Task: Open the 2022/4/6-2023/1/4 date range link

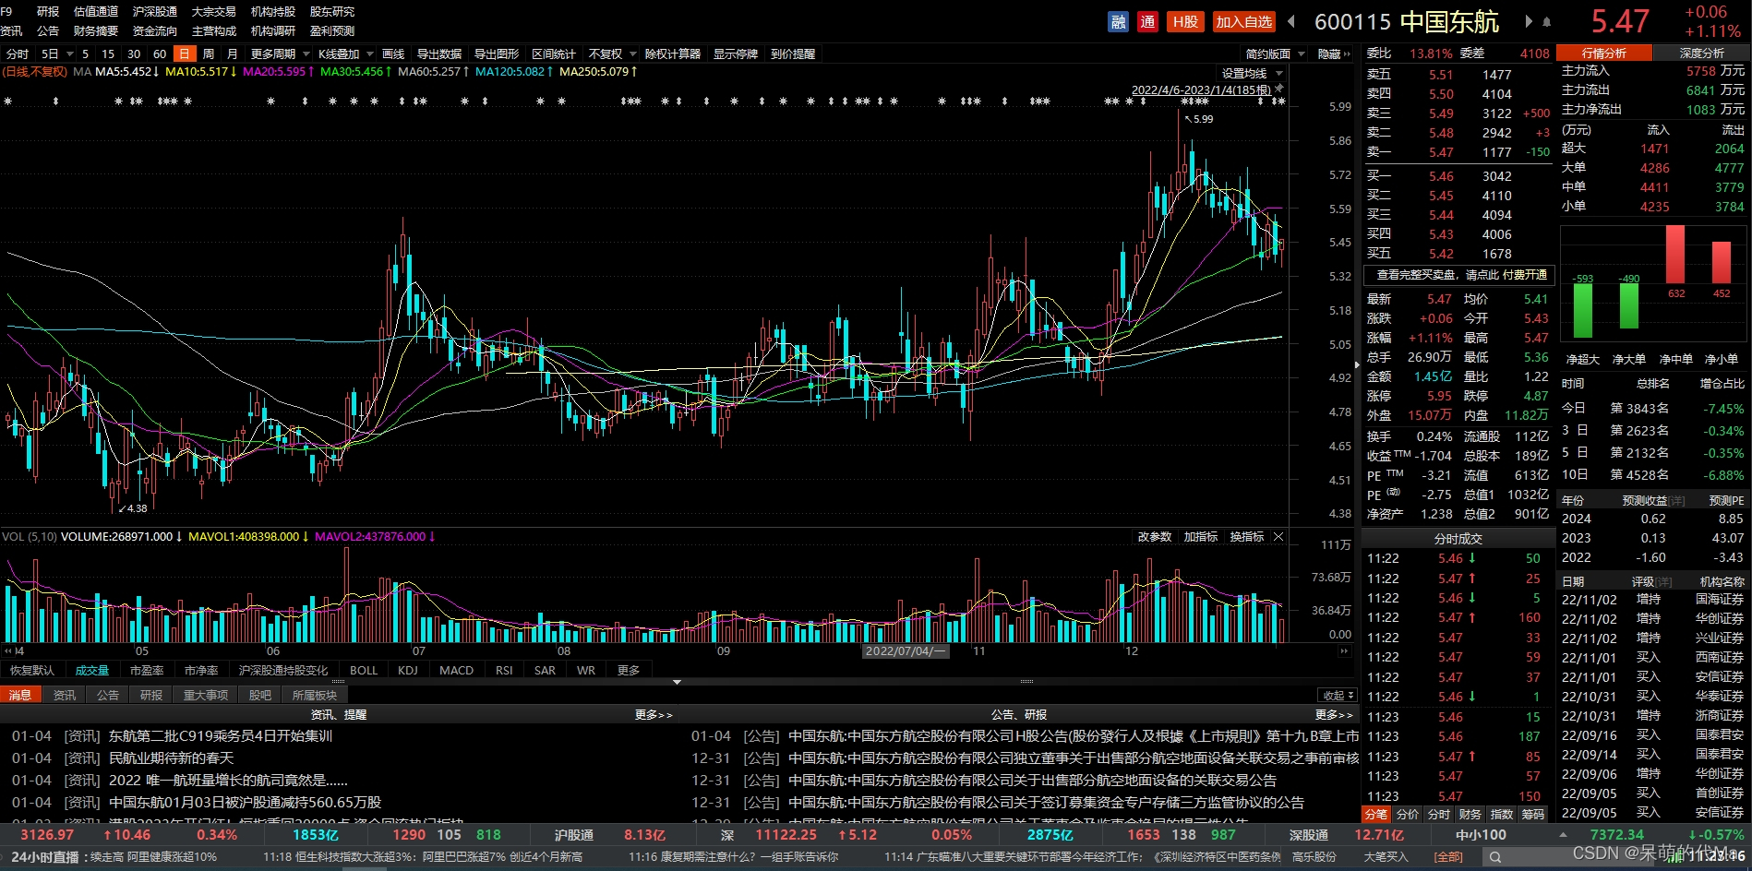Action: point(1201,89)
